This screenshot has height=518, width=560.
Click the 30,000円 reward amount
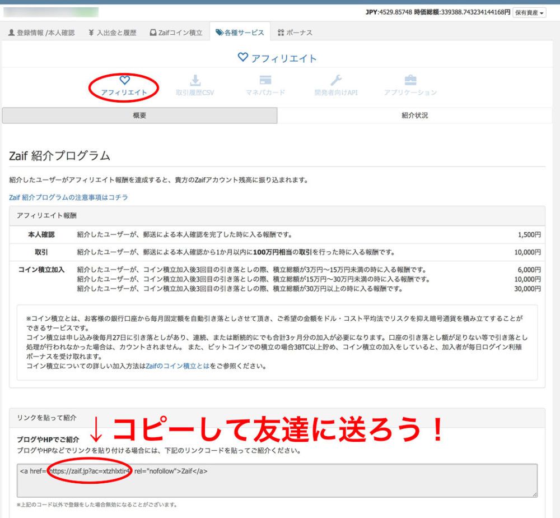click(x=528, y=289)
